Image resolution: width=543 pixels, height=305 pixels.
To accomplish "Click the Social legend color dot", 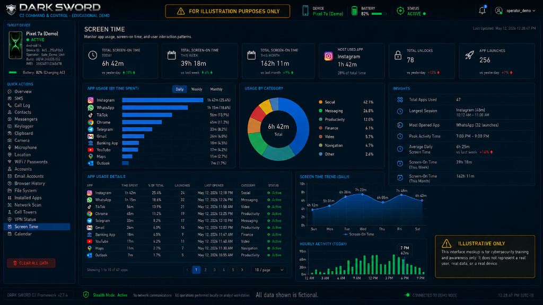I will point(320,102).
